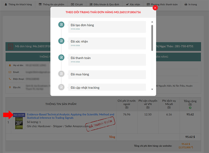The image size is (209, 153).
Task: Click 'Xem Chi tiết' product button
Action: point(19,115)
